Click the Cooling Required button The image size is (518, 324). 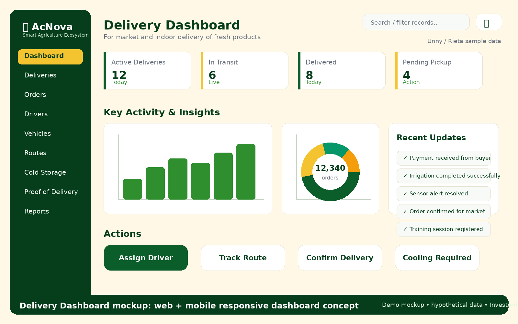pyautogui.click(x=437, y=258)
